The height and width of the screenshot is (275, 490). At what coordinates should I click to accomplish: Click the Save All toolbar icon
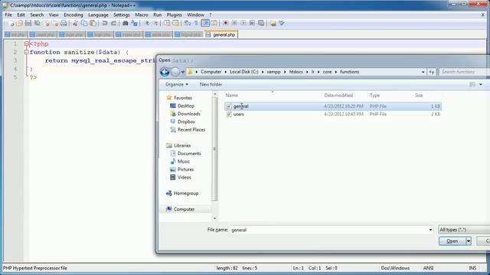coord(38,23)
